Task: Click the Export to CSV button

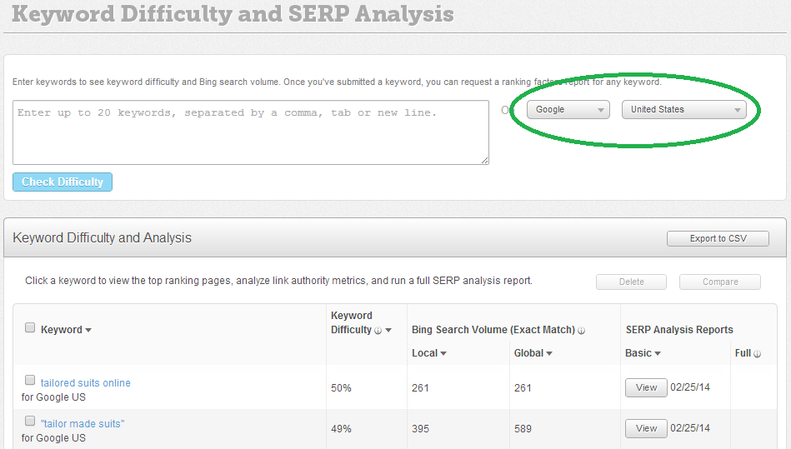Action: (718, 238)
